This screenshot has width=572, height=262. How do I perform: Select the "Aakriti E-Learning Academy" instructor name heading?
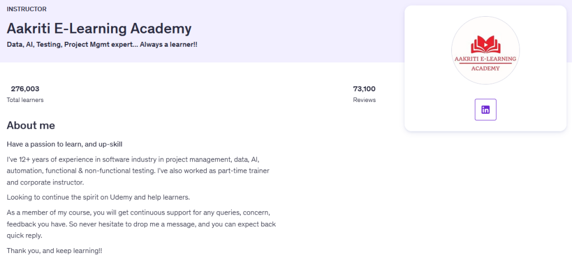point(99,28)
